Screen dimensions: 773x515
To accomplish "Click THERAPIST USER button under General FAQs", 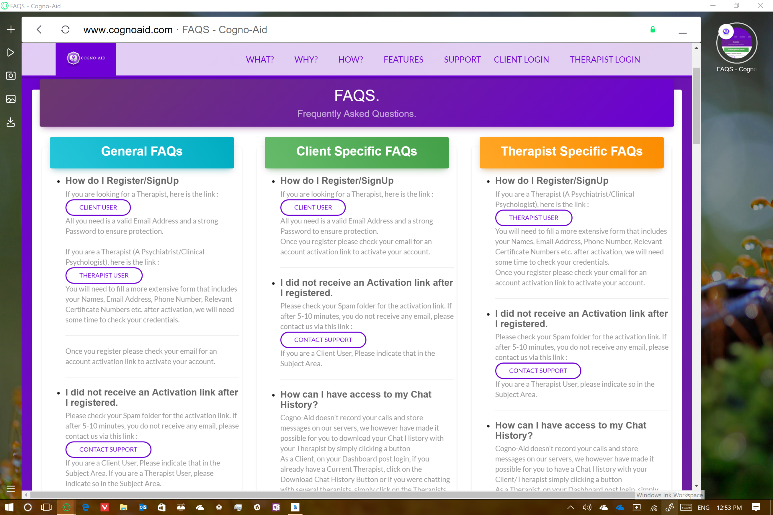I will 104,275.
